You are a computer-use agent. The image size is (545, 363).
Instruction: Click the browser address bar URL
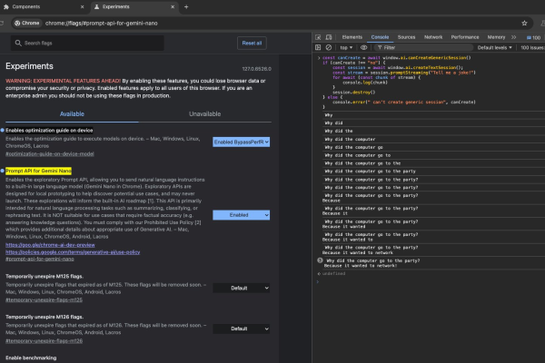point(101,24)
